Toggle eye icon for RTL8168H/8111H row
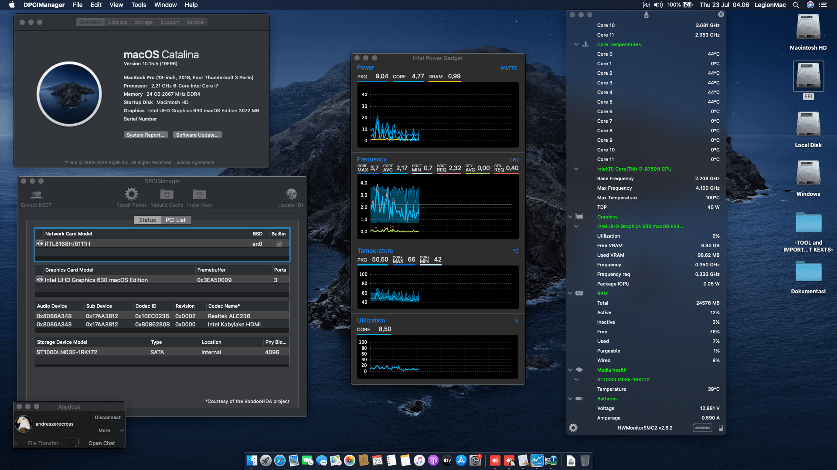 [40, 244]
